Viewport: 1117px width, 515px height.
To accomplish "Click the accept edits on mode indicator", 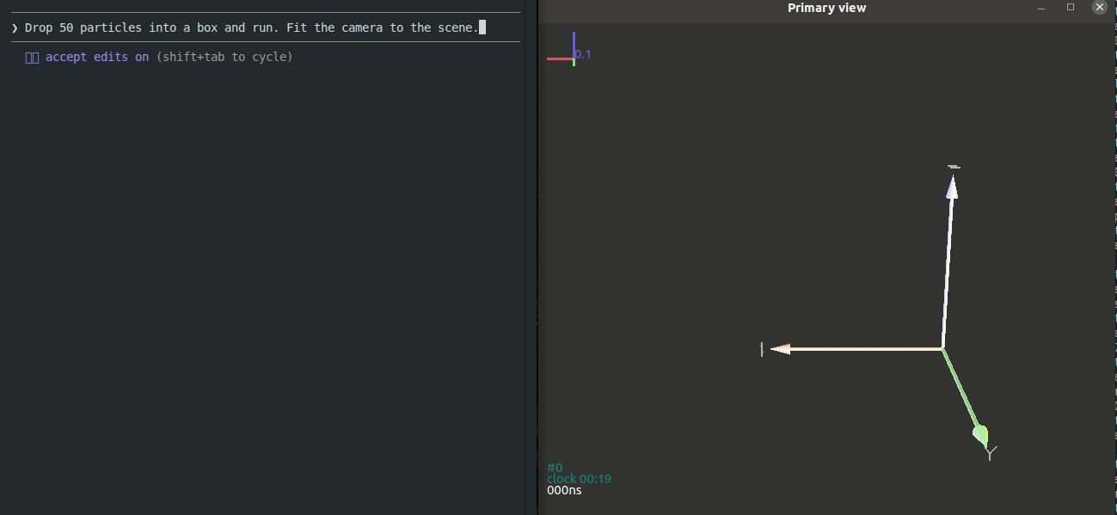I will [x=96, y=57].
